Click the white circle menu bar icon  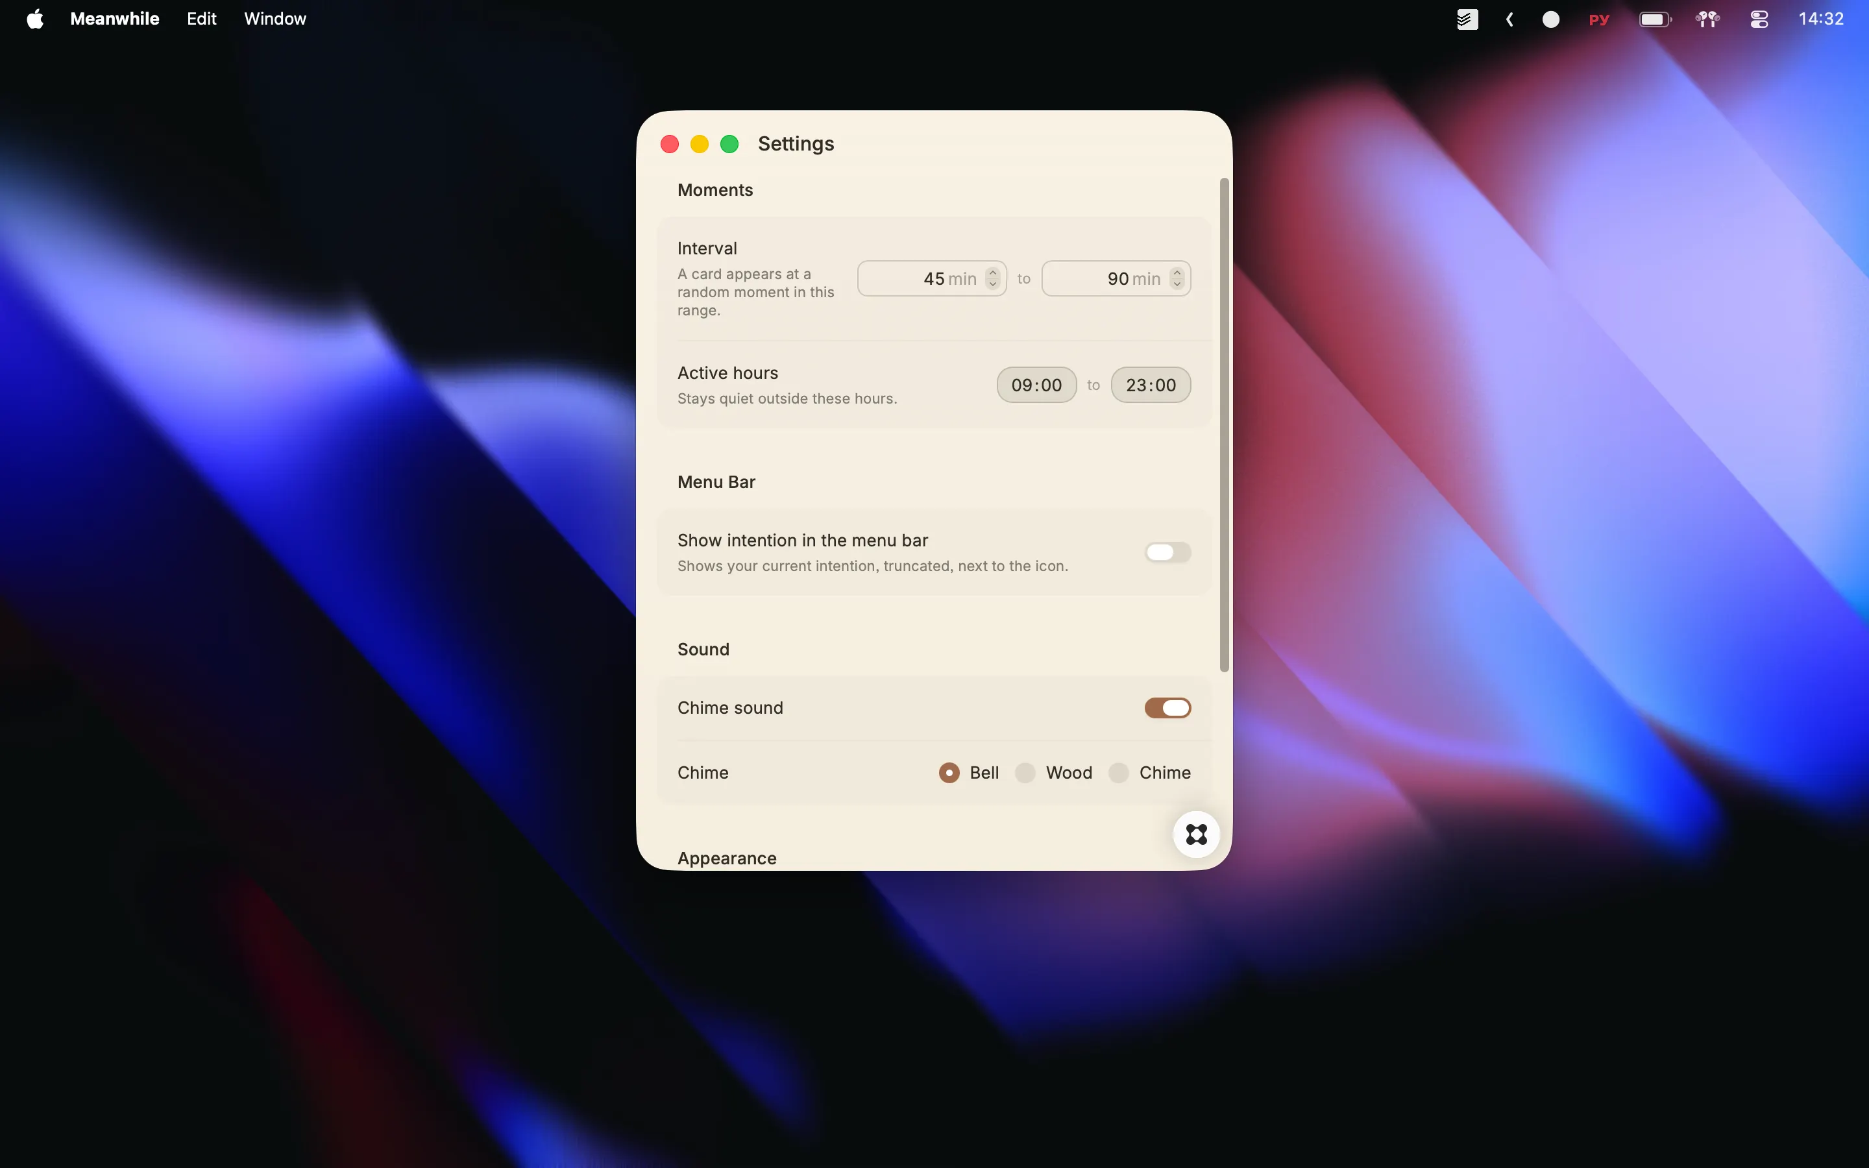tap(1551, 19)
